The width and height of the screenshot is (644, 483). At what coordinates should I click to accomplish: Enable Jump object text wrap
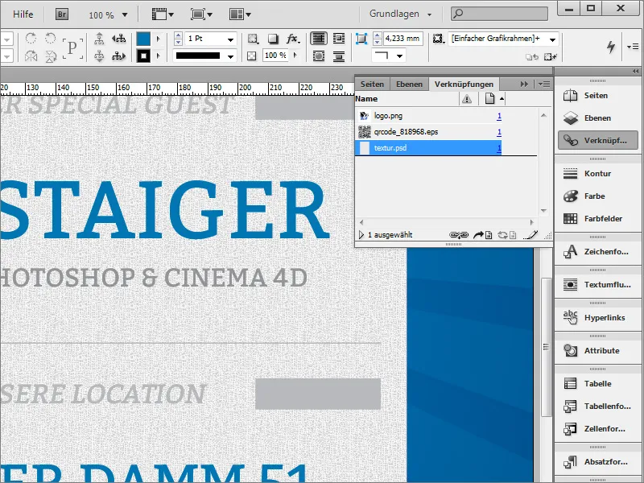[x=339, y=56]
